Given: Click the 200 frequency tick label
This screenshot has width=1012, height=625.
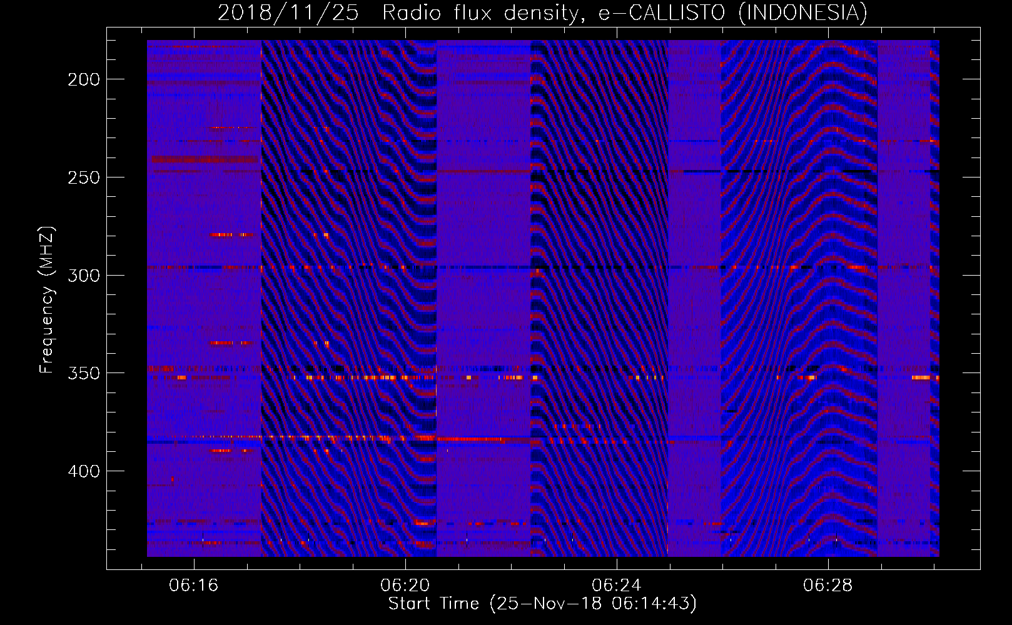Looking at the screenshot, I should click(x=84, y=79).
